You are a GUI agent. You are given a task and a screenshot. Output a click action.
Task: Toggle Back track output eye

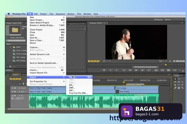12,91
